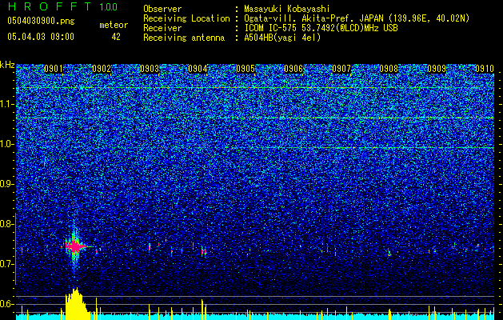Image resolution: width=503 pixels, height=320 pixels.
Task: Click the 0.6 kHz axis label
Action: click(7, 304)
